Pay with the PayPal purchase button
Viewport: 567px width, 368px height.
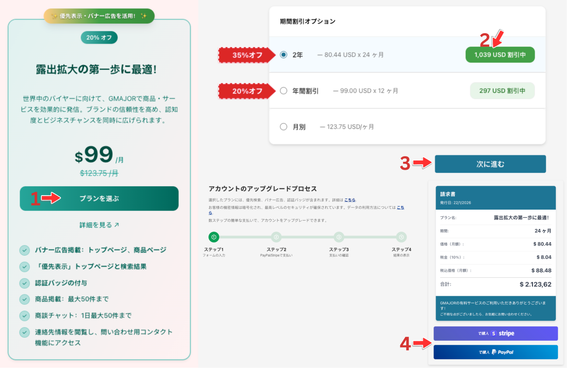pos(495,352)
